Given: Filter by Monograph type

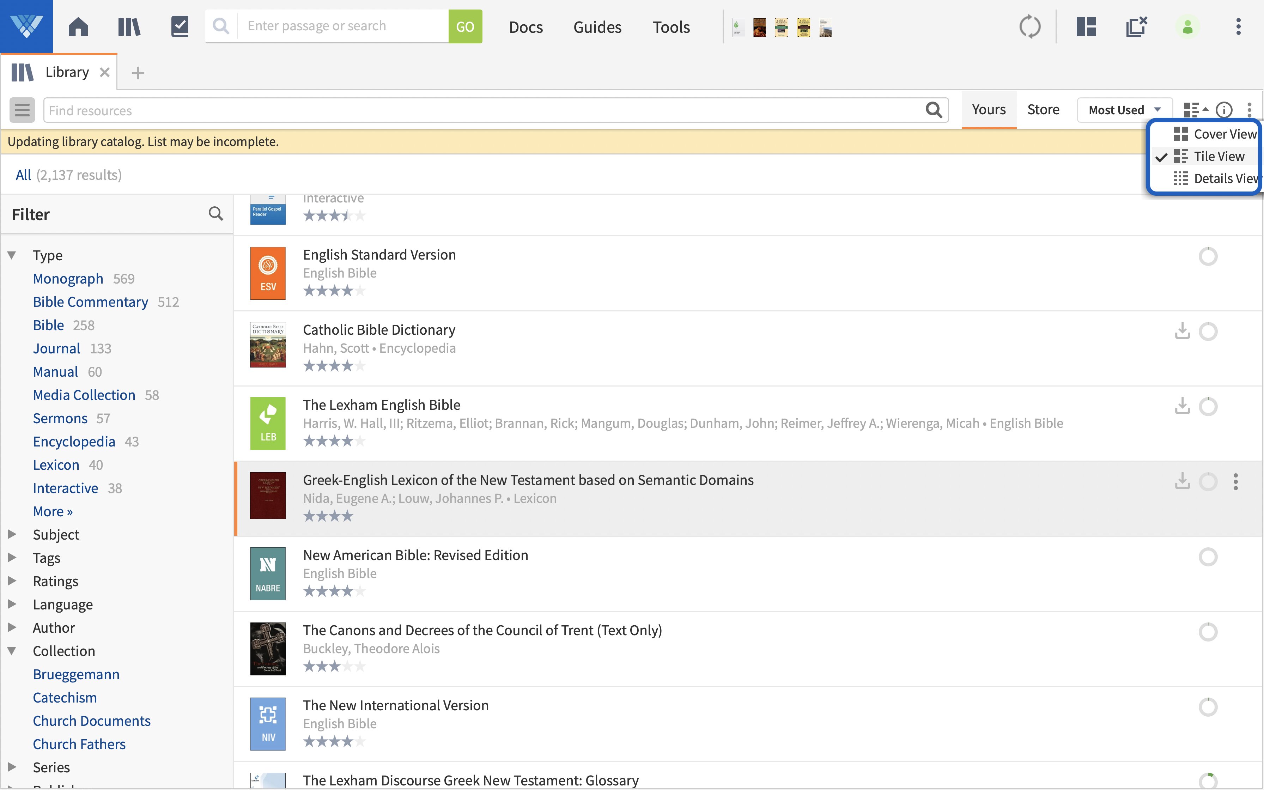Looking at the screenshot, I should click(68, 279).
